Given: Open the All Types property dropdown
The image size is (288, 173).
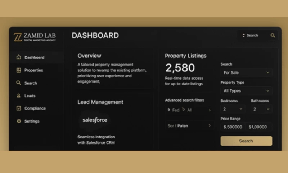Looking at the screenshot, I should (246, 91).
